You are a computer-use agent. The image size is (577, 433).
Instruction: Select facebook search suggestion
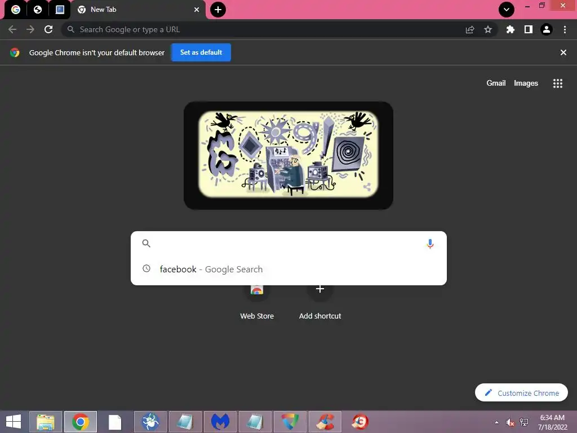click(x=288, y=269)
